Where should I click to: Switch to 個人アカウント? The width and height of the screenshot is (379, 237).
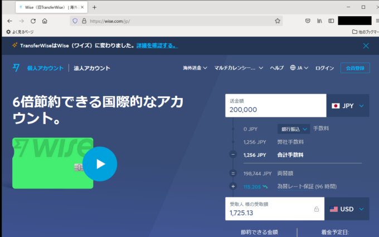point(45,68)
